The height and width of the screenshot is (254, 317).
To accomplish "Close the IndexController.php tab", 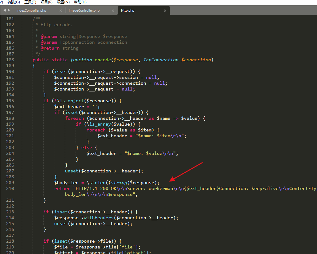I will [x=61, y=10].
